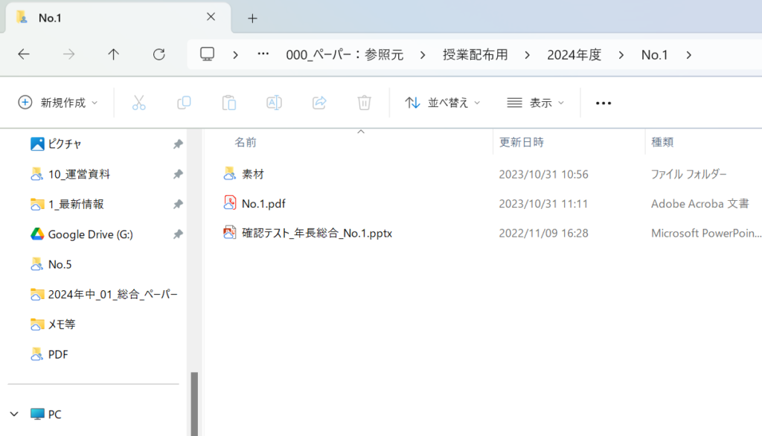Click the Rename icon in toolbar

(274, 103)
